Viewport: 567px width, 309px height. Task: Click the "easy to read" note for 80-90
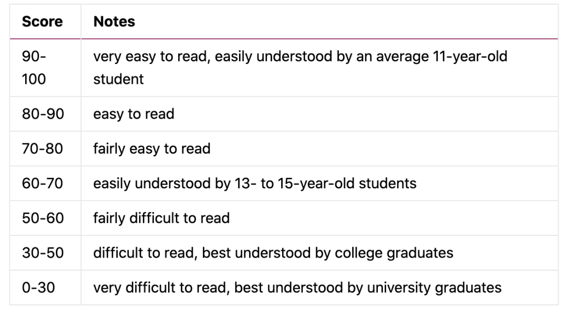[x=133, y=114]
